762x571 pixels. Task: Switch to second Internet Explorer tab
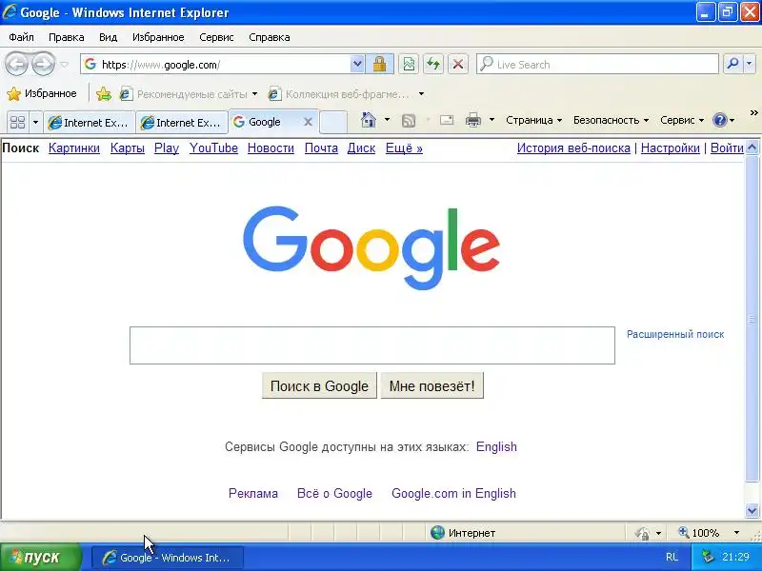[x=182, y=123]
